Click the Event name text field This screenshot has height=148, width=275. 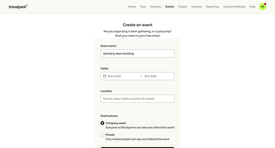(x=137, y=54)
